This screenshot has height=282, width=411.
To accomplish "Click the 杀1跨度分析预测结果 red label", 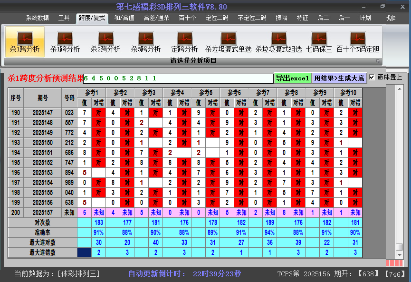I will click(45, 78).
